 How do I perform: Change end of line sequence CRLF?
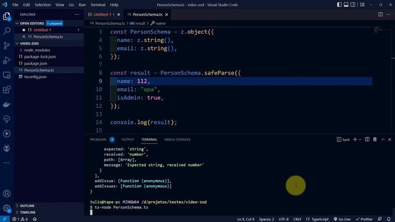(297, 220)
